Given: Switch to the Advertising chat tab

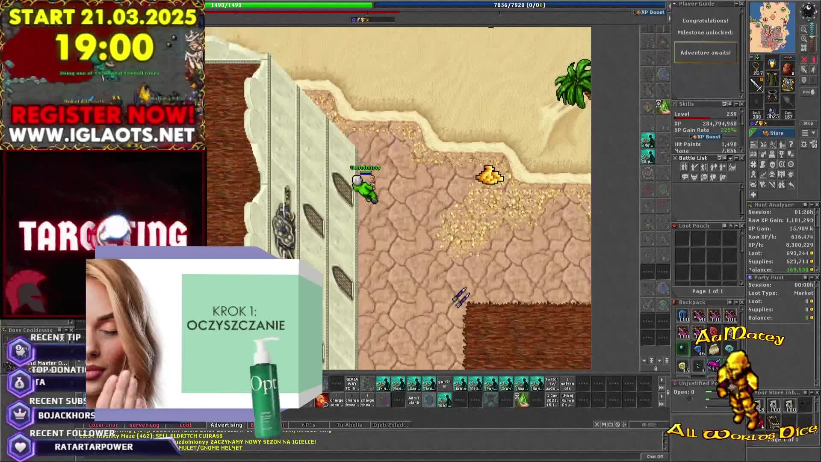Looking at the screenshot, I should (226, 425).
